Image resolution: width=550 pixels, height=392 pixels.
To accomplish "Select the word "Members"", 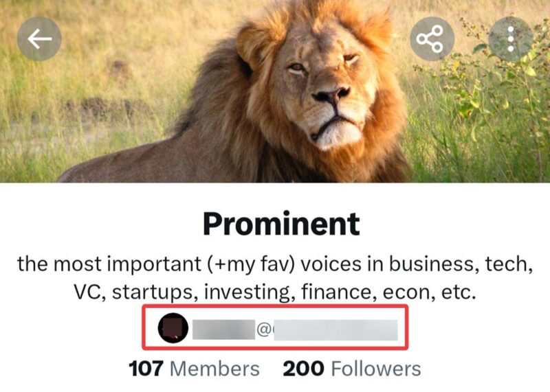I will pyautogui.click(x=214, y=369).
